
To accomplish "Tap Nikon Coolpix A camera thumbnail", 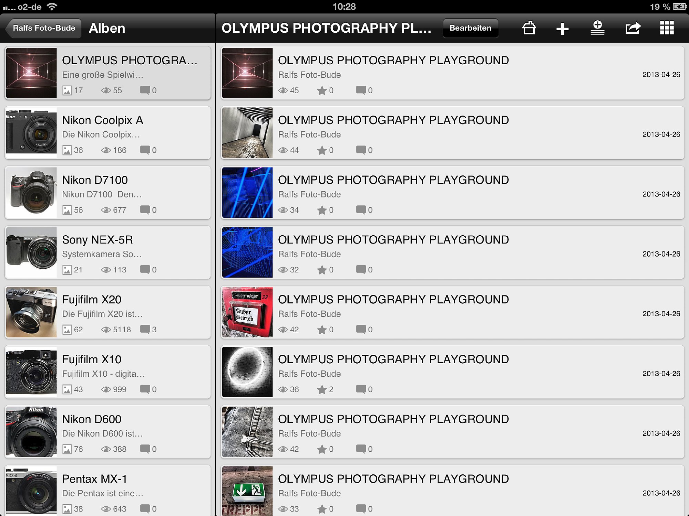I will (31, 133).
